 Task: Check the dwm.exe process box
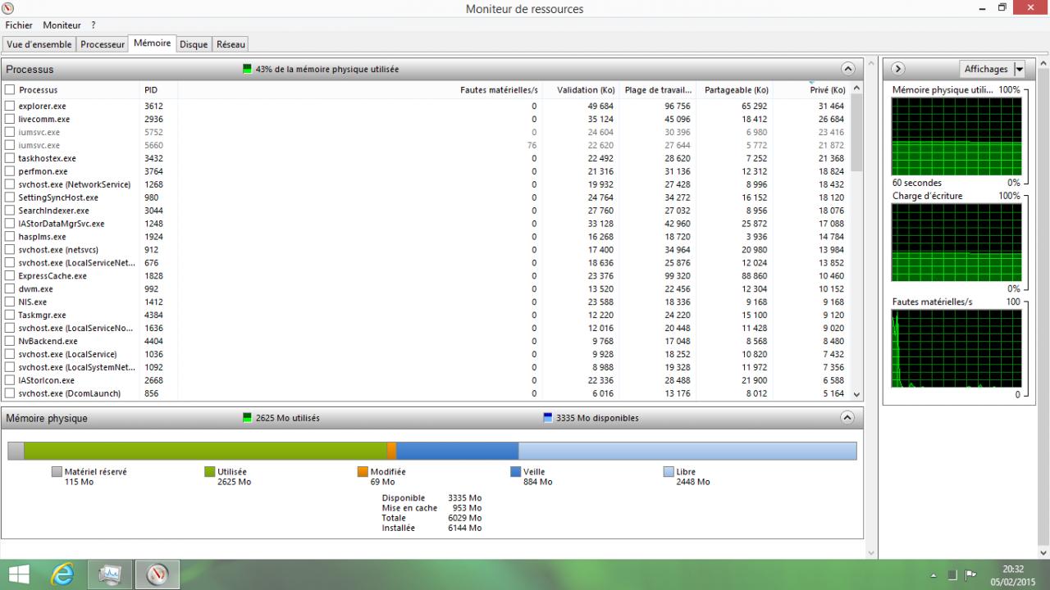click(10, 289)
